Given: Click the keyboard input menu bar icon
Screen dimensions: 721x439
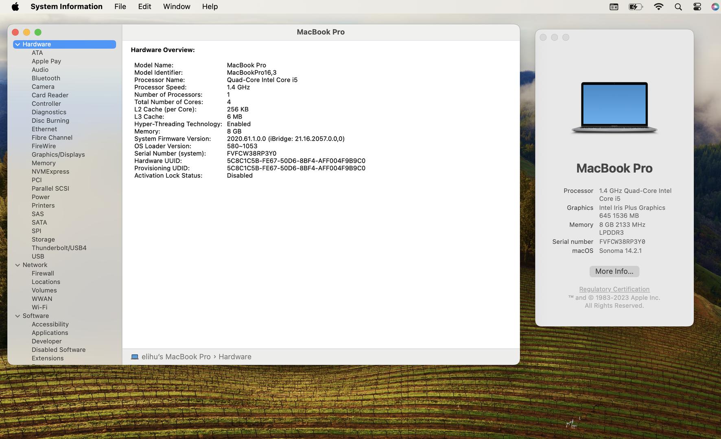Looking at the screenshot, I should (614, 7).
